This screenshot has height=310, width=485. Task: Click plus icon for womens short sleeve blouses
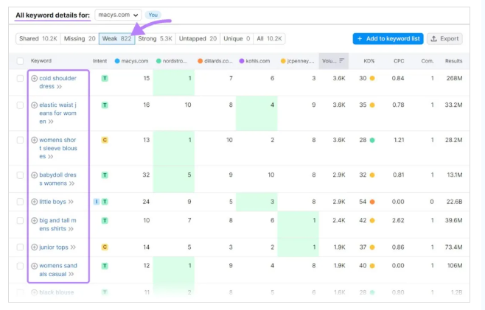(x=35, y=140)
